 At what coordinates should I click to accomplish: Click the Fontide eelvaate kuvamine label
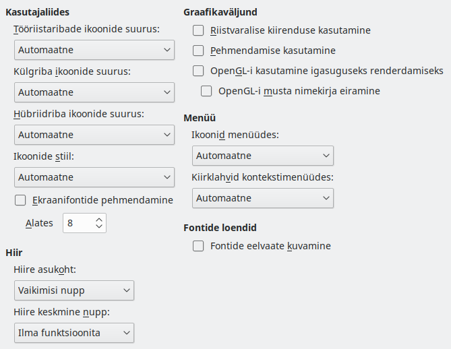click(270, 247)
